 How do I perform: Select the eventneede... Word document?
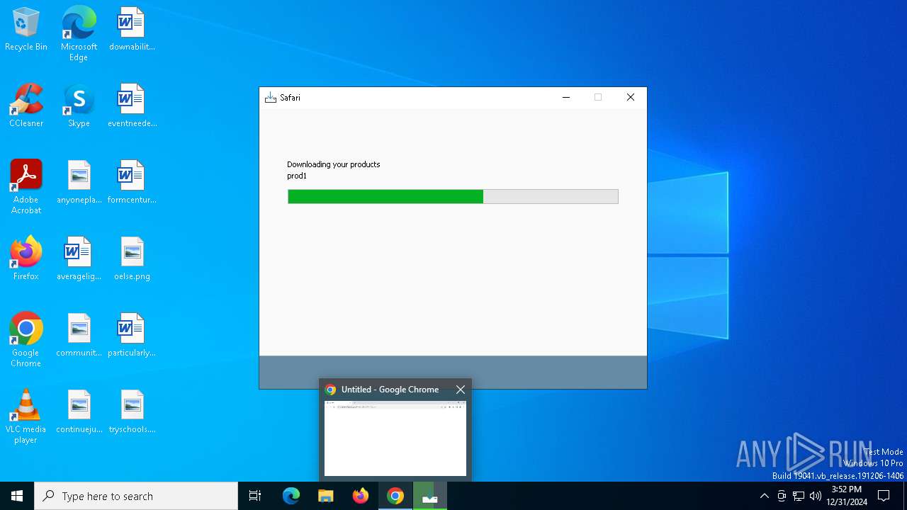pyautogui.click(x=132, y=106)
